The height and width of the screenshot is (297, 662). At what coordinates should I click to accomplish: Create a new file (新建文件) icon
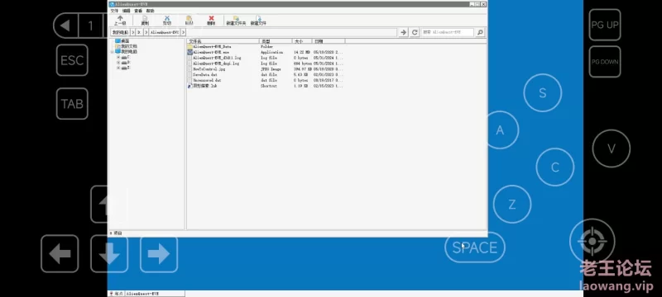258,20
